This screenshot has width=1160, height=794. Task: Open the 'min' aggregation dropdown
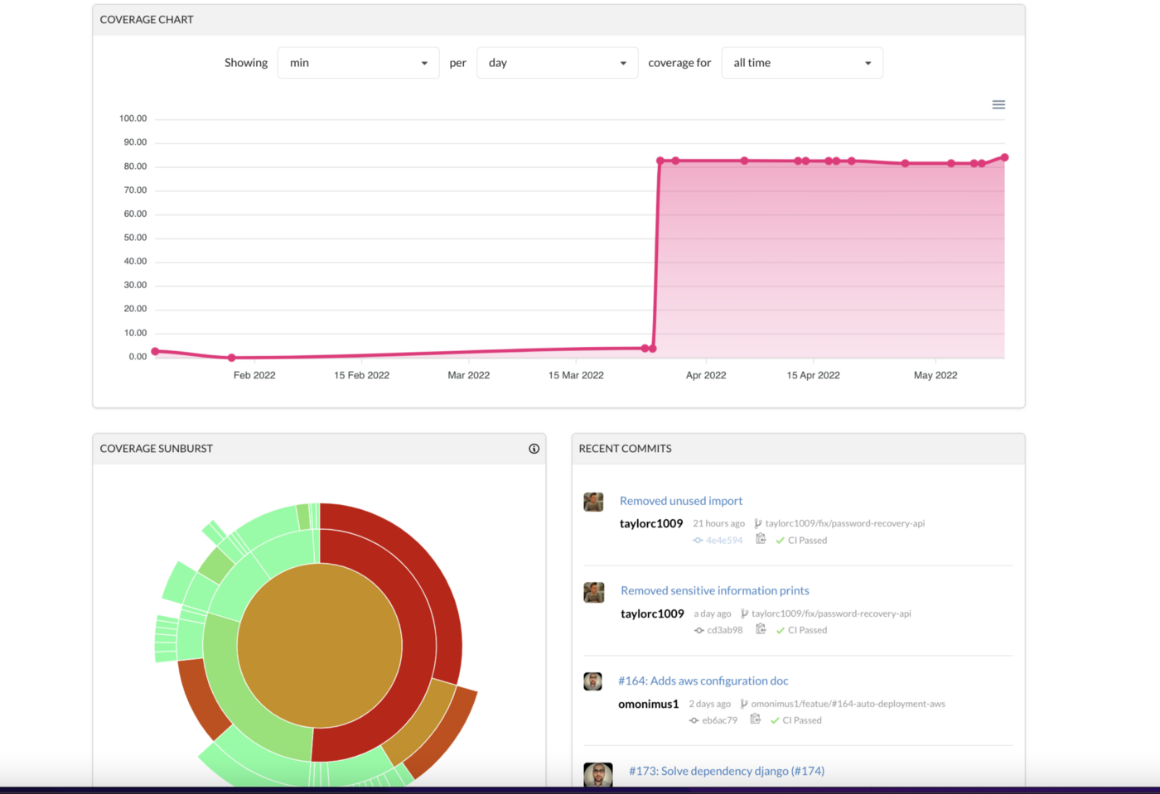(358, 63)
